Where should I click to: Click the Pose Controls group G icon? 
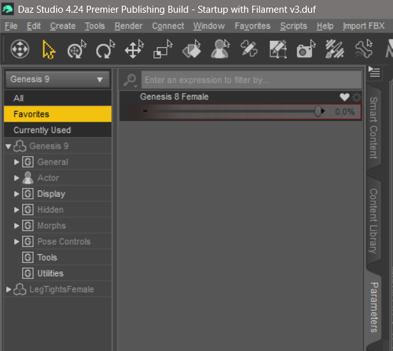28,241
